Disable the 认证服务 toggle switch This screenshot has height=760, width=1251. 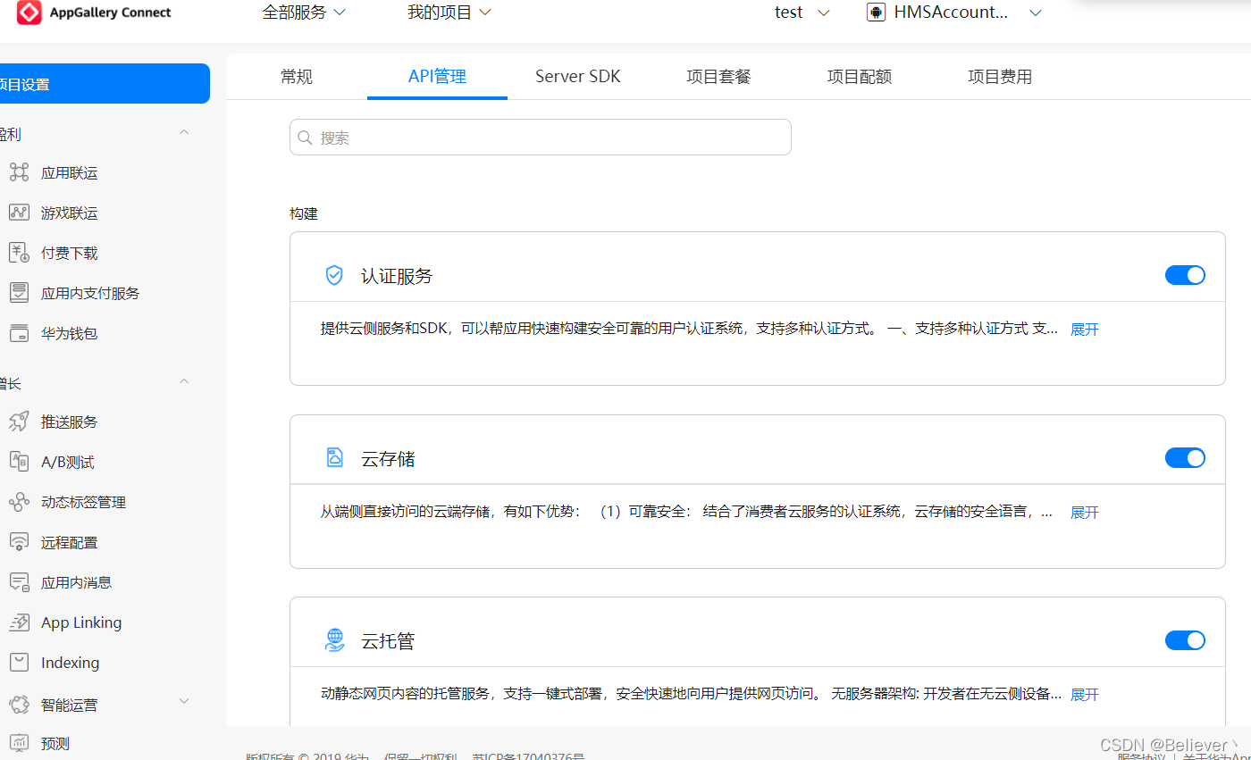point(1185,275)
